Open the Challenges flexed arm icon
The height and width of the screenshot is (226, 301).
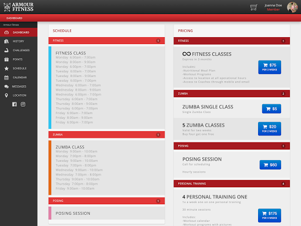click(x=6, y=50)
